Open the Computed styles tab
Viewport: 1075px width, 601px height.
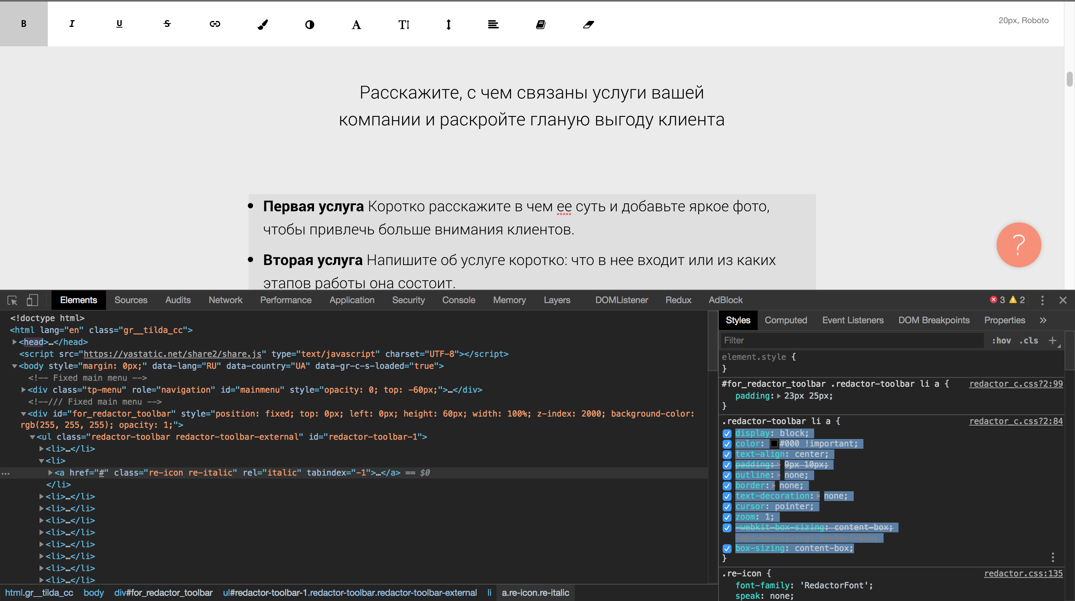tap(786, 320)
